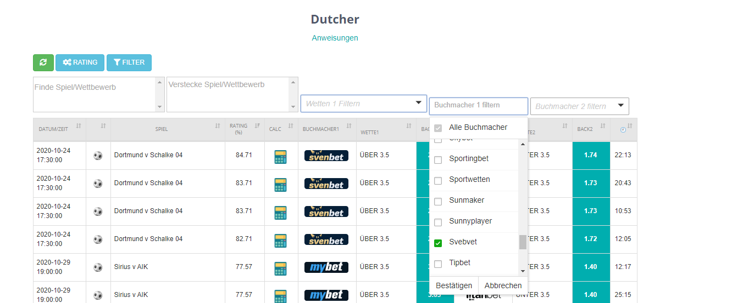Image resolution: width=732 pixels, height=303 pixels.
Task: Click the 1.72 BACK2 odds cell
Action: [591, 239]
